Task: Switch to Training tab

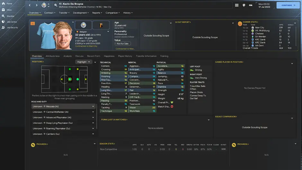Action: click(164, 56)
